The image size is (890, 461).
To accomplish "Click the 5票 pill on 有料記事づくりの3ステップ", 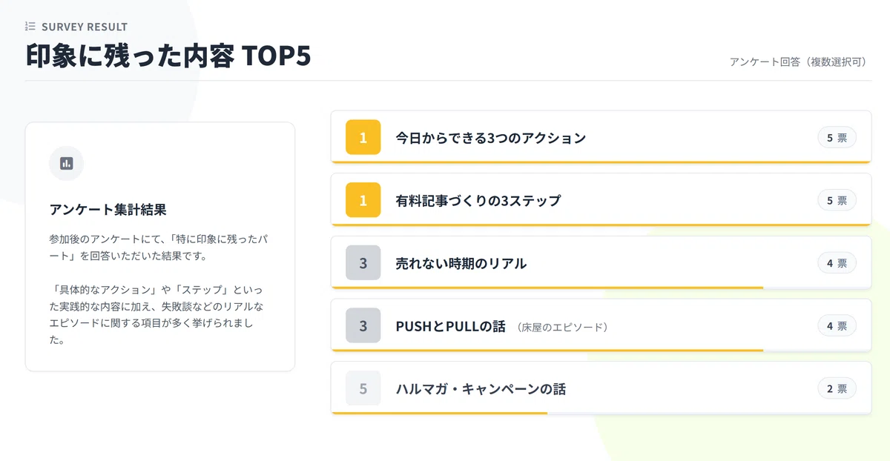I will coord(837,200).
